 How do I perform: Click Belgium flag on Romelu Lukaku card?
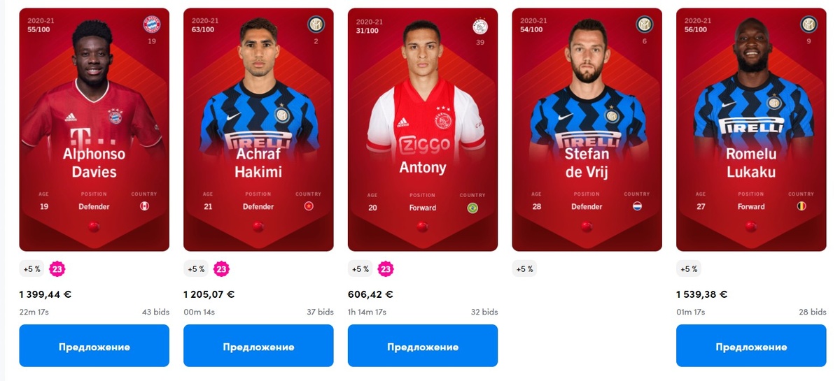pyautogui.click(x=801, y=206)
